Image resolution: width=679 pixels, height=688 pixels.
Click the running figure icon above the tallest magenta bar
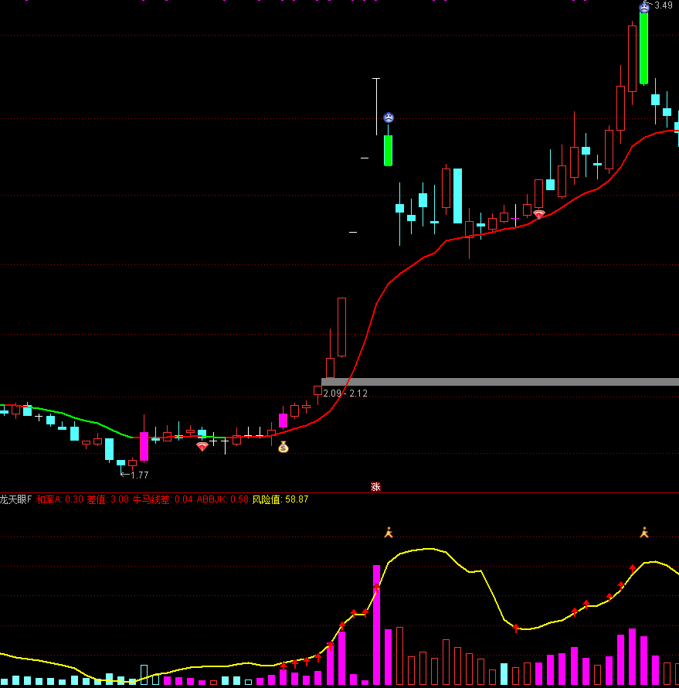(389, 533)
